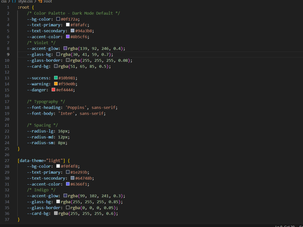Click the 'Poppins' font name
Image resolution: width=303 pixels, height=227 pixels.
tap(76, 107)
